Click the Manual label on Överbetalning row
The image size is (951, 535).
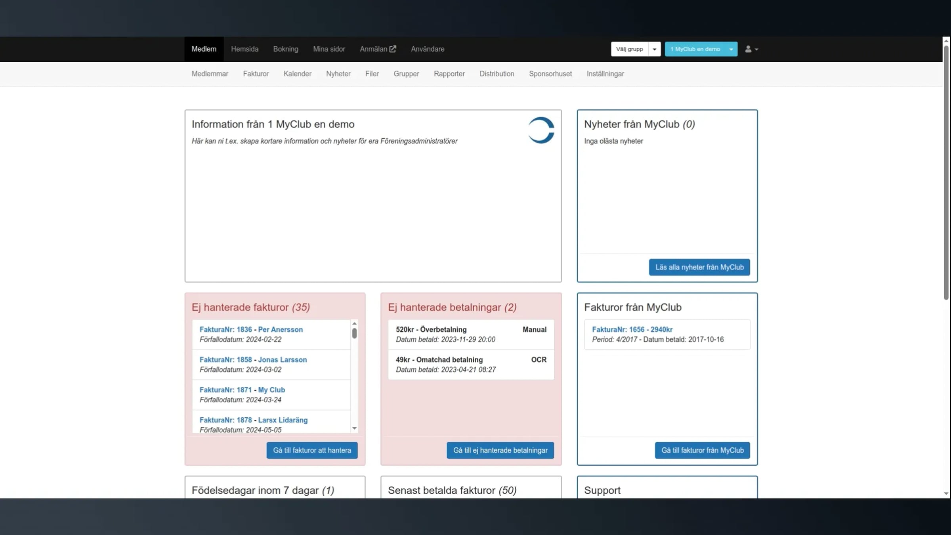click(x=535, y=329)
